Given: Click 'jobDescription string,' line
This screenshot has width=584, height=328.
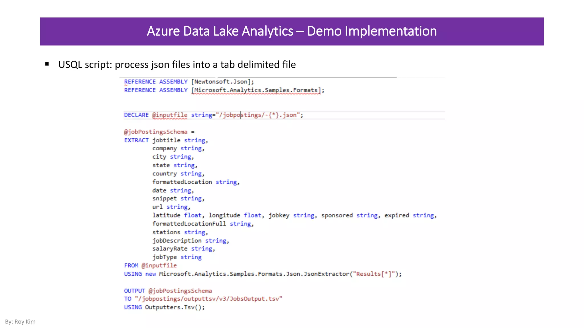Looking at the screenshot, I should pos(191,241).
